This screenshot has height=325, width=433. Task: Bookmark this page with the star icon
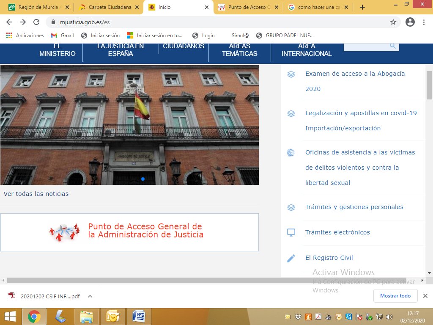coord(393,22)
